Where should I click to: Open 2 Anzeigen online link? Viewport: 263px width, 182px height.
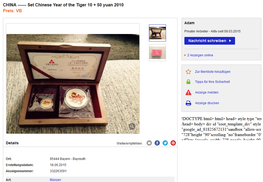click(200, 55)
